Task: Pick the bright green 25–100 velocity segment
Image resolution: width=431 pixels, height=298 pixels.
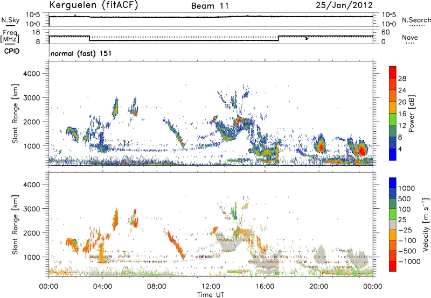Action: pos(393,214)
